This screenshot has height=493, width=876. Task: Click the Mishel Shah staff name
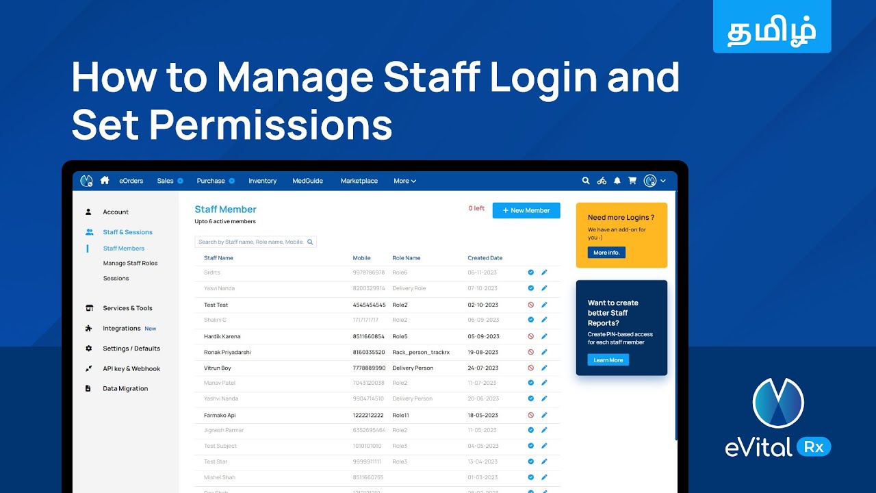coord(220,477)
